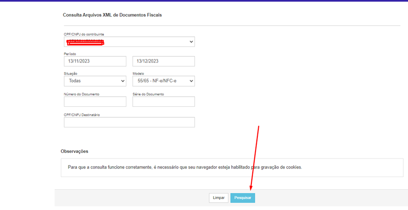Click the cookies notice text box
The image size is (408, 210).
[x=232, y=168]
